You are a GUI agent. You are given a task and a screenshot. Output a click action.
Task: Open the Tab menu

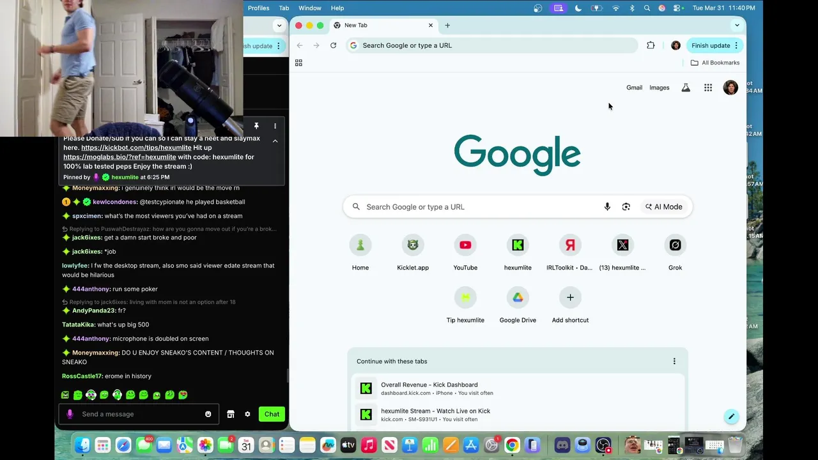coord(284,8)
